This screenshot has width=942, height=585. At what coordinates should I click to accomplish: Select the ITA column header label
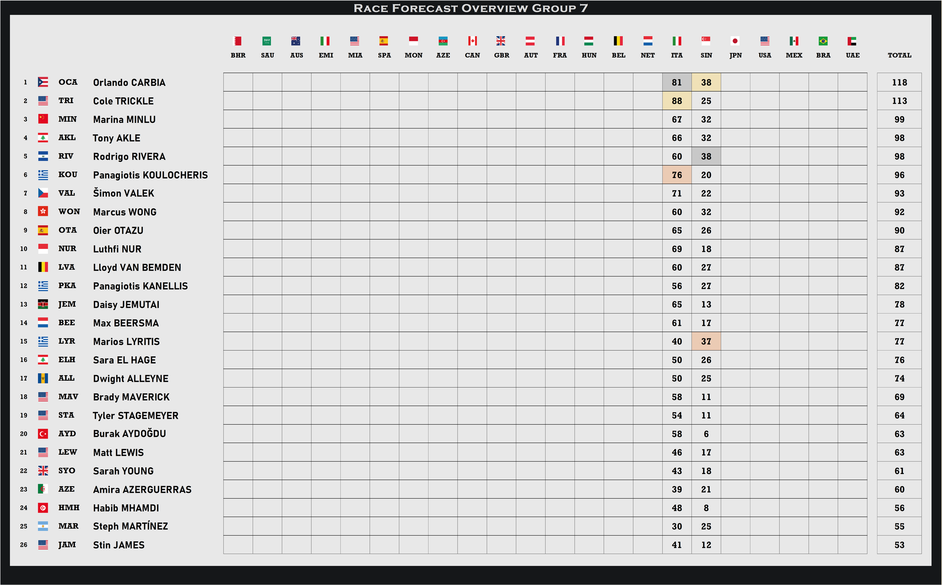pyautogui.click(x=677, y=56)
